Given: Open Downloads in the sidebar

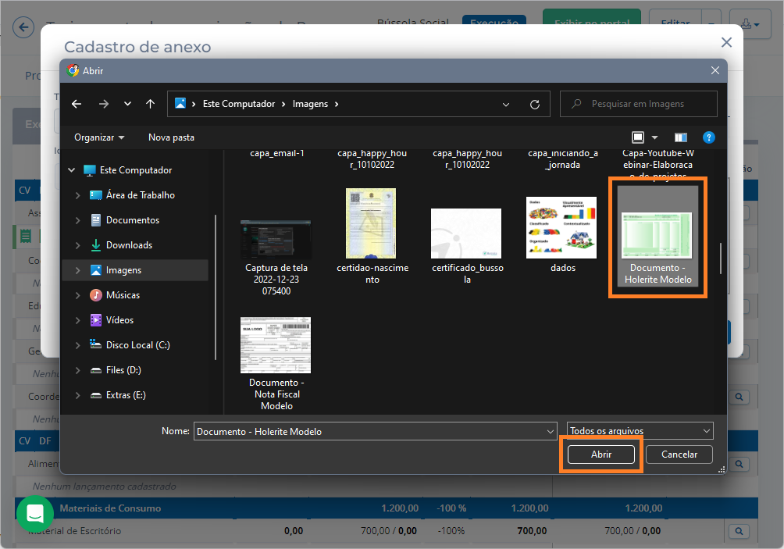Looking at the screenshot, I should (x=129, y=245).
